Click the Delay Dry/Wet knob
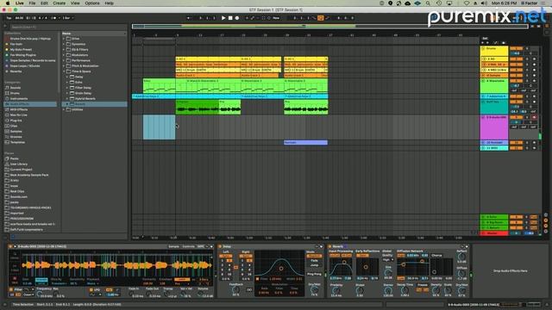The width and height of the screenshot is (552, 310). click(x=314, y=290)
